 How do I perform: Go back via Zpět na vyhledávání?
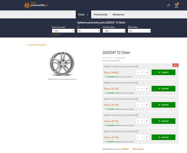[36, 45]
